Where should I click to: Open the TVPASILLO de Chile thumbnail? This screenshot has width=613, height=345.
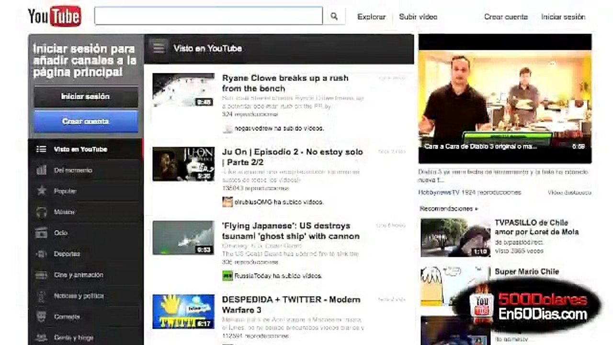tap(455, 238)
